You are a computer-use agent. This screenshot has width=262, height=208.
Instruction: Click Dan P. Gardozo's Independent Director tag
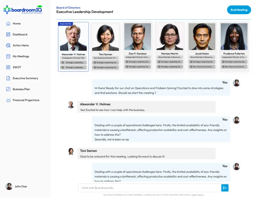(x=138, y=57)
